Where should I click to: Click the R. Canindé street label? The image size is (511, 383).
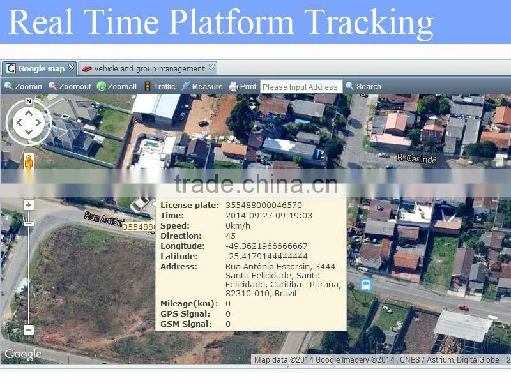(417, 158)
